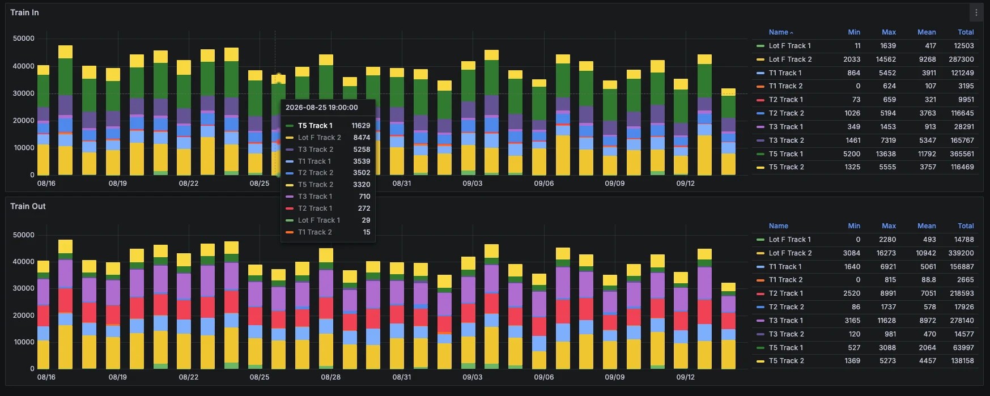Click the T1 Track 2 entry in the tooltip
The width and height of the screenshot is (990, 396).
click(x=328, y=232)
